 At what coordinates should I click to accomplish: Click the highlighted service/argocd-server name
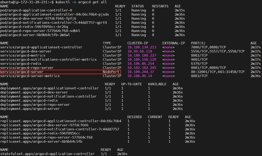pos(22,72)
